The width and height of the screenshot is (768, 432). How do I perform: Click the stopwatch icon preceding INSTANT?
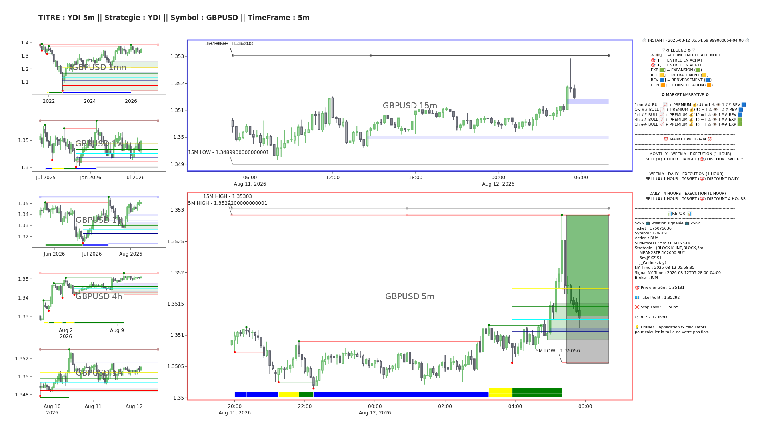(644, 40)
